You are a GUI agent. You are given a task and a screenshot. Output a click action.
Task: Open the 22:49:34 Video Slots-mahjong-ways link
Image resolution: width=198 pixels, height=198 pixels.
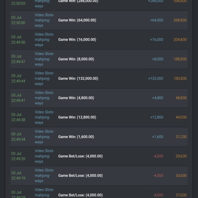[44, 137]
